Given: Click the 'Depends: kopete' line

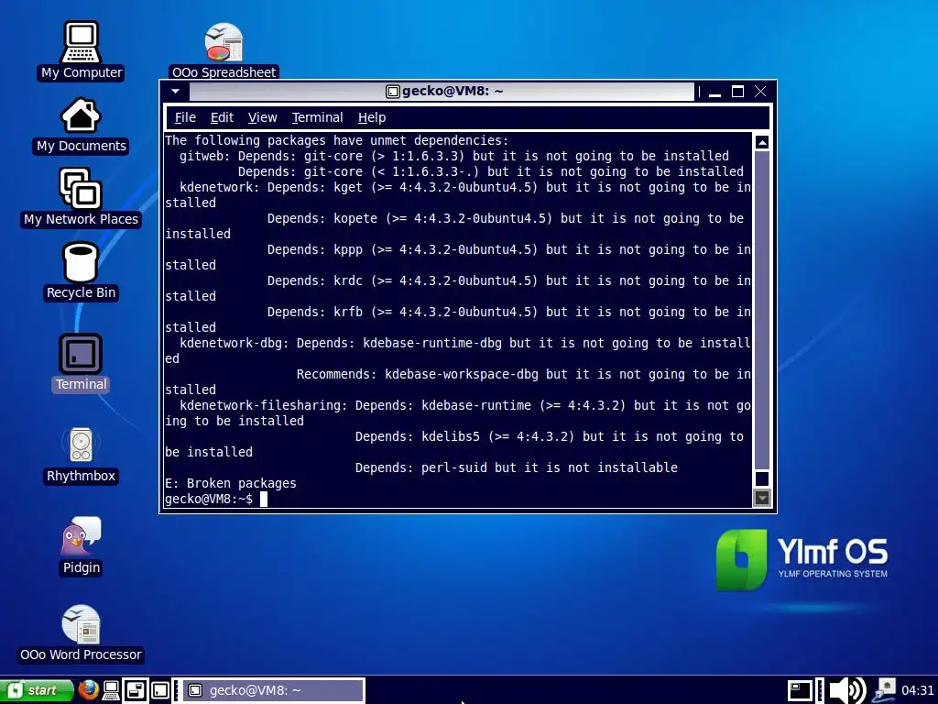Looking at the screenshot, I should [506, 218].
